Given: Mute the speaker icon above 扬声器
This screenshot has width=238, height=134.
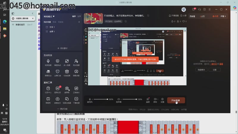Looking at the screenshot, I should [118, 99].
